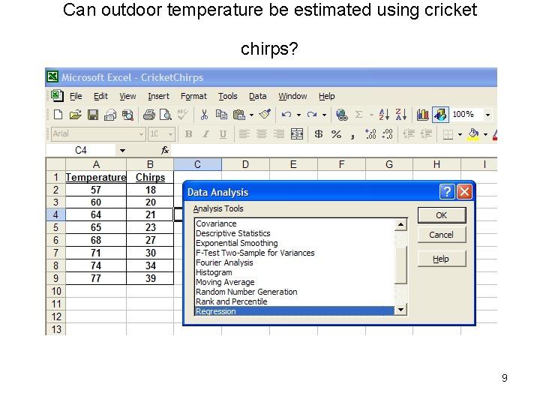Screen dimensions: 540x405
Task: Select column D header
Action: coord(245,164)
